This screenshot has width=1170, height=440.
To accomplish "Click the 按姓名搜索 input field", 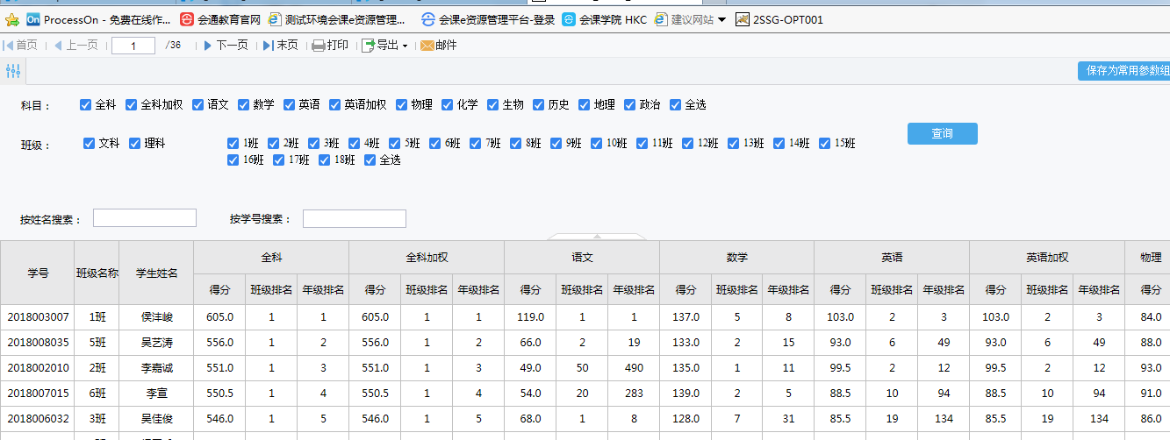I will tap(145, 218).
